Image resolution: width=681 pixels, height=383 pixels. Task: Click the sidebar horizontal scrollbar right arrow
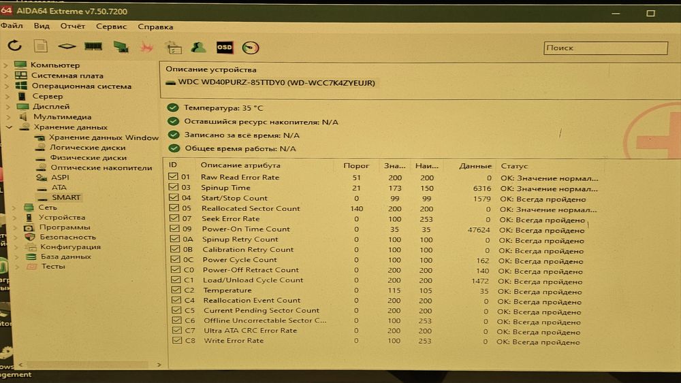[159, 365]
